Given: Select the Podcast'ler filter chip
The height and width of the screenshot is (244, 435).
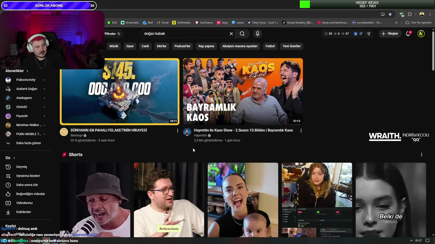Looking at the screenshot, I should click(182, 46).
